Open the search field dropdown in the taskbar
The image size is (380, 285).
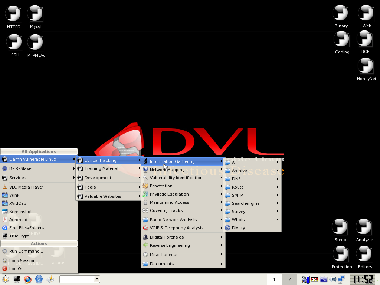point(97,279)
